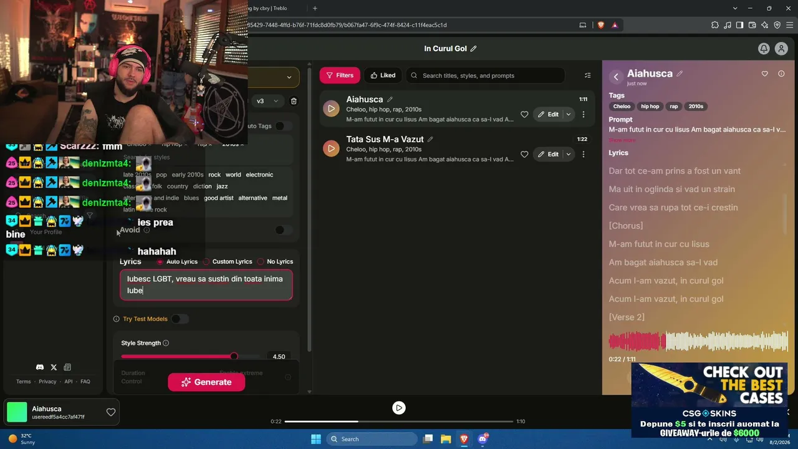Like the Aiahusca track in the list
The width and height of the screenshot is (798, 449).
click(524, 115)
